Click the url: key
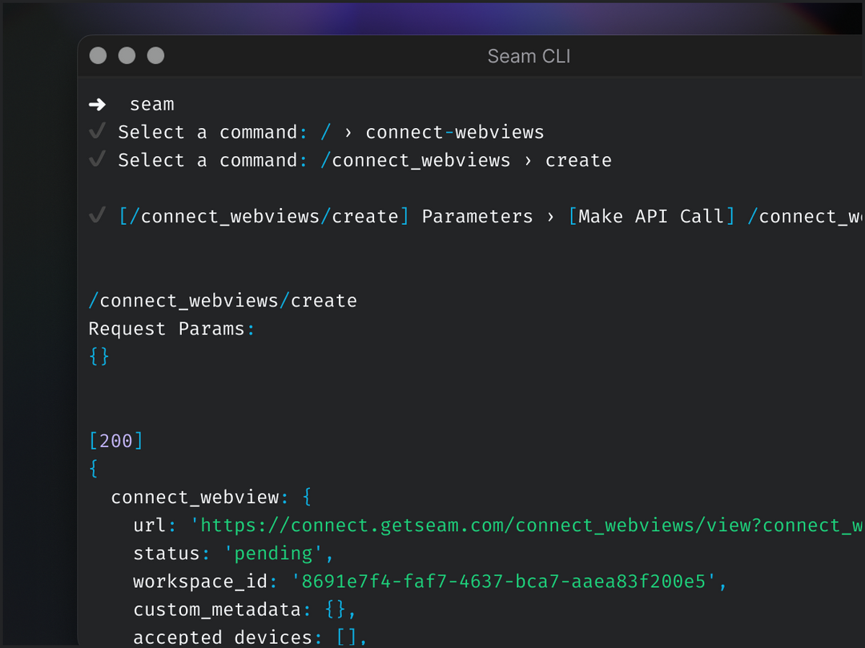Image resolution: width=865 pixels, height=648 pixels. (155, 526)
